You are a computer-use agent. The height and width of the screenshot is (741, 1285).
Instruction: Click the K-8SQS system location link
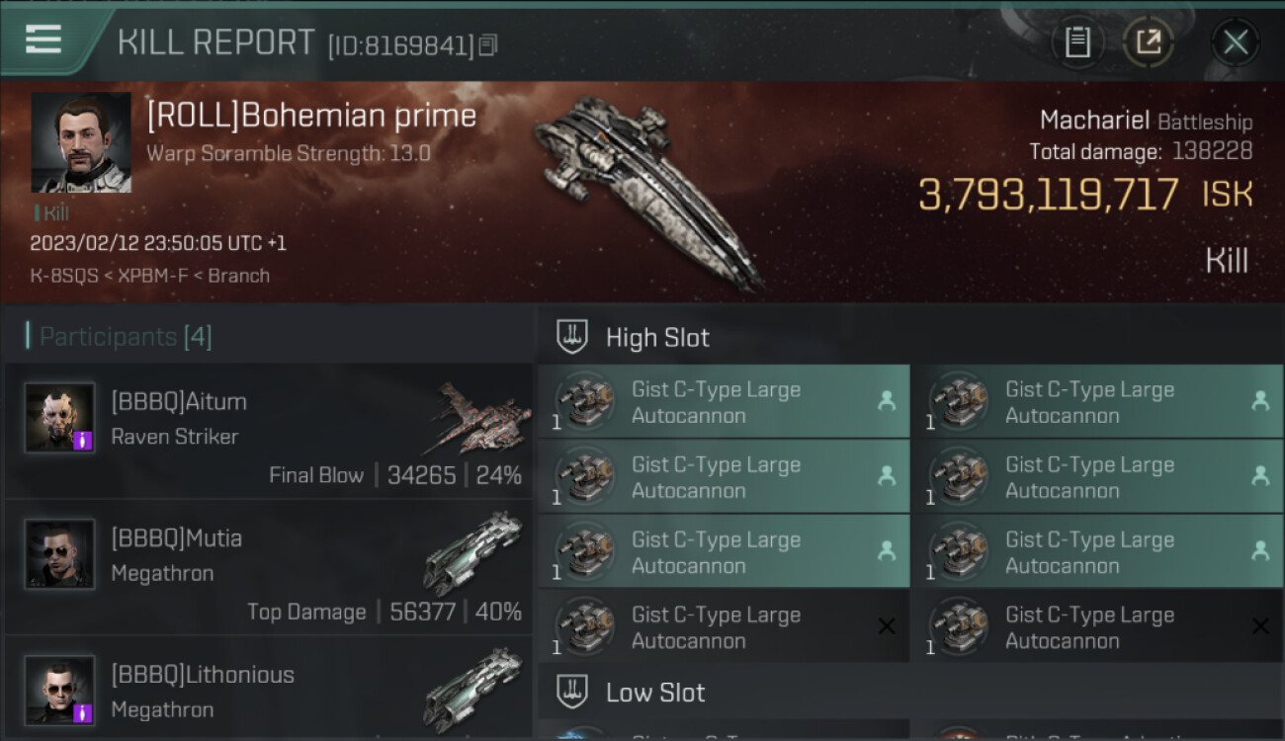pyautogui.click(x=63, y=276)
